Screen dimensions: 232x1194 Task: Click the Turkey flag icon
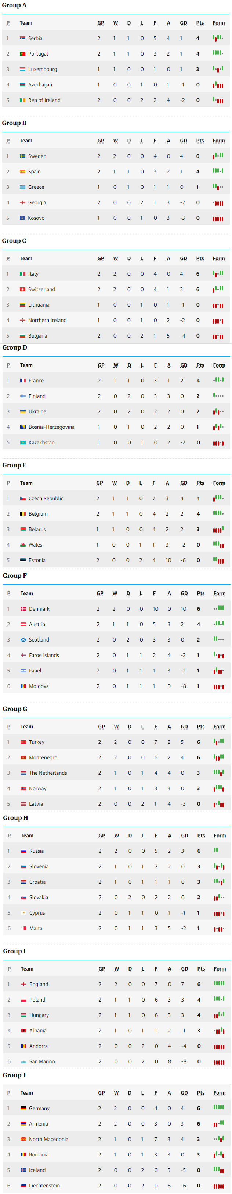click(23, 742)
